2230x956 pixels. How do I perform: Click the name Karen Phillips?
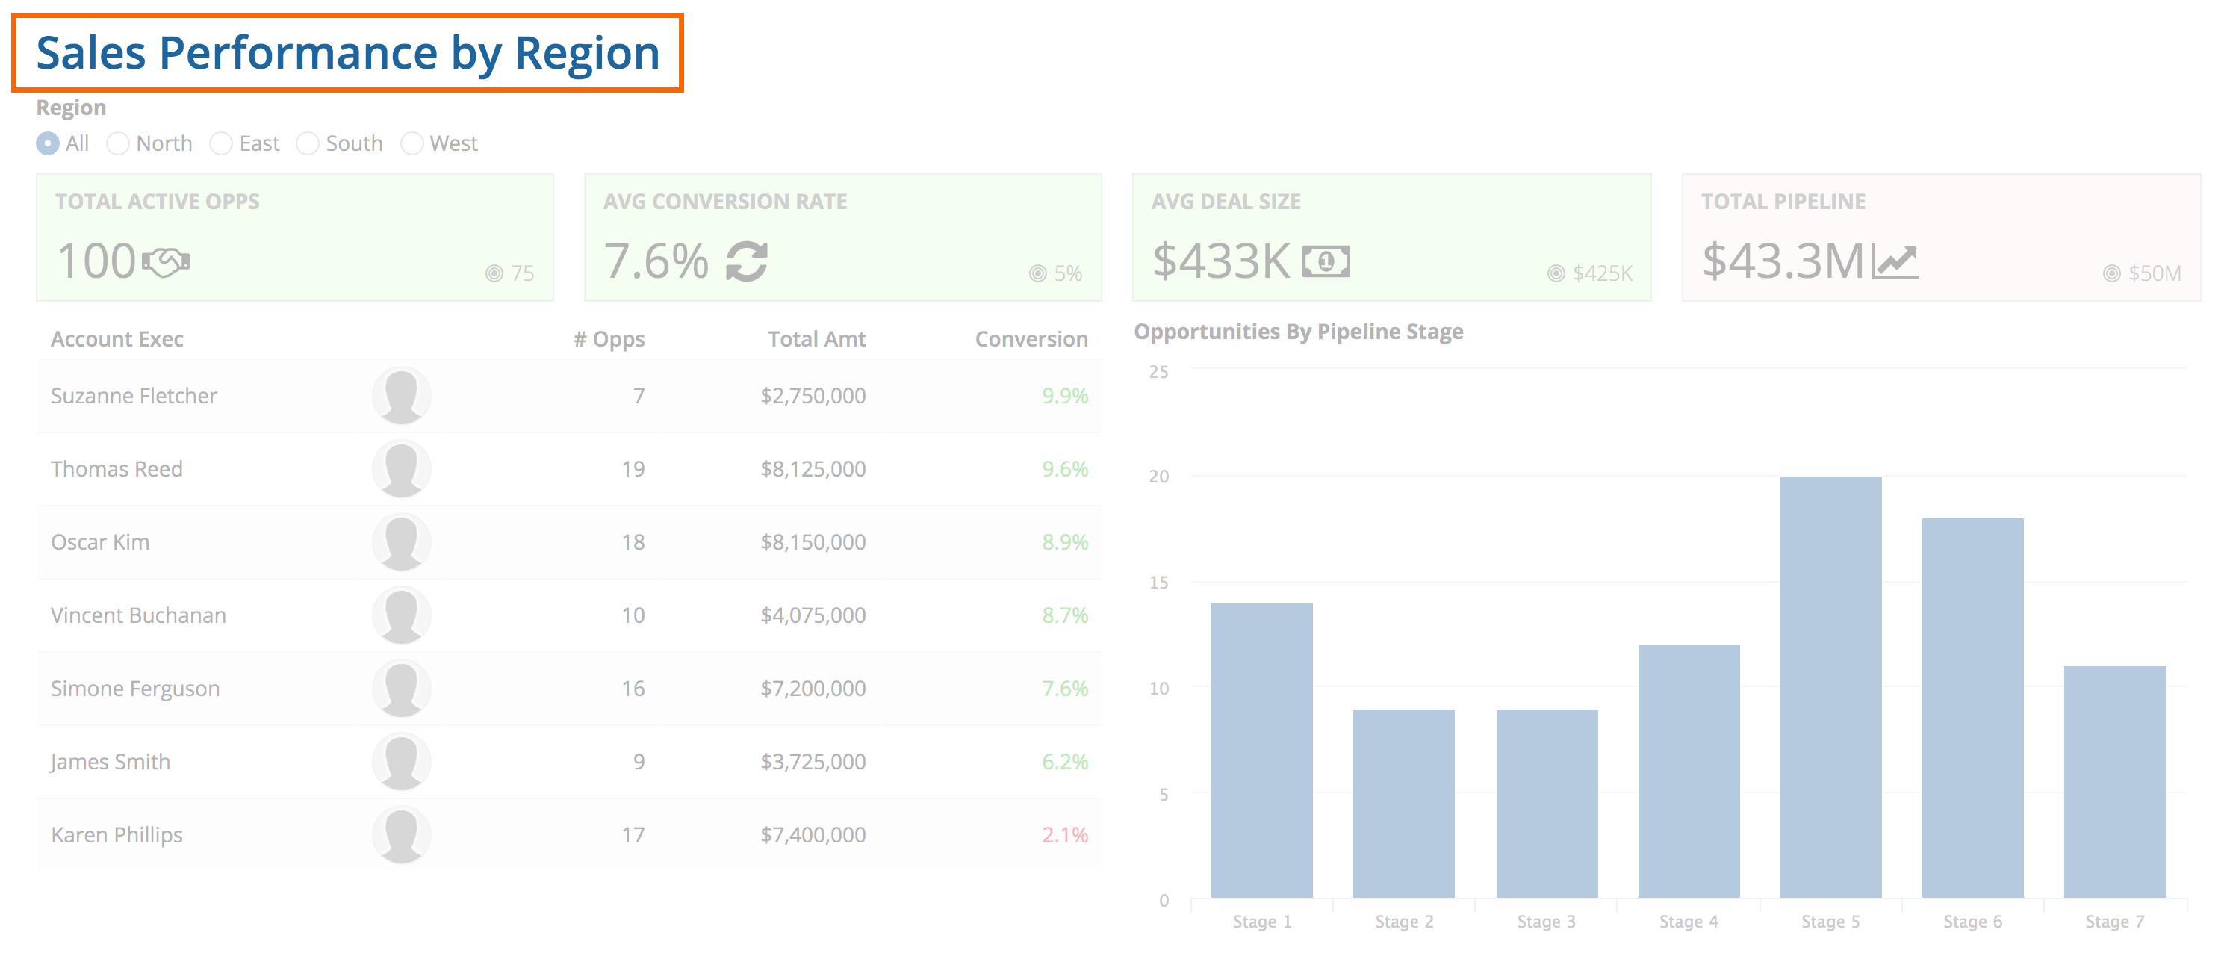point(117,835)
